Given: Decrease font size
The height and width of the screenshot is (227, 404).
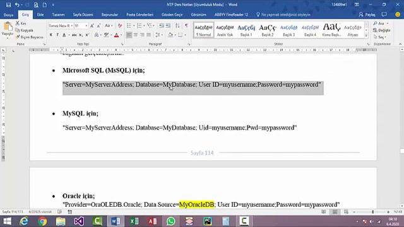Looking at the screenshot, I should coord(98,26).
